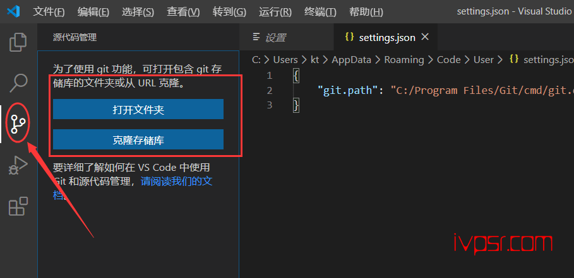Click the settings.json tab braces icon
Screen dimensions: 574x278
(350, 37)
